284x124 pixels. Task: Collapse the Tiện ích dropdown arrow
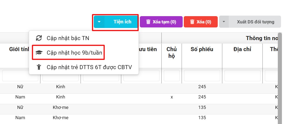[99, 22]
